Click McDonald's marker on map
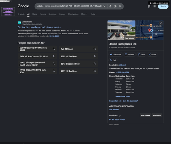The width and height of the screenshot is (173, 144). coord(151,26)
